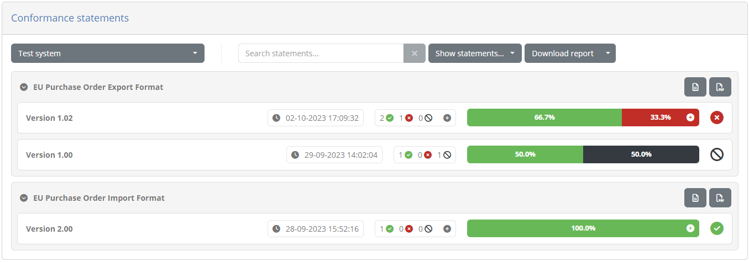
Task: Expand result counts plus icon for Version 1.02
Action: pyautogui.click(x=447, y=118)
